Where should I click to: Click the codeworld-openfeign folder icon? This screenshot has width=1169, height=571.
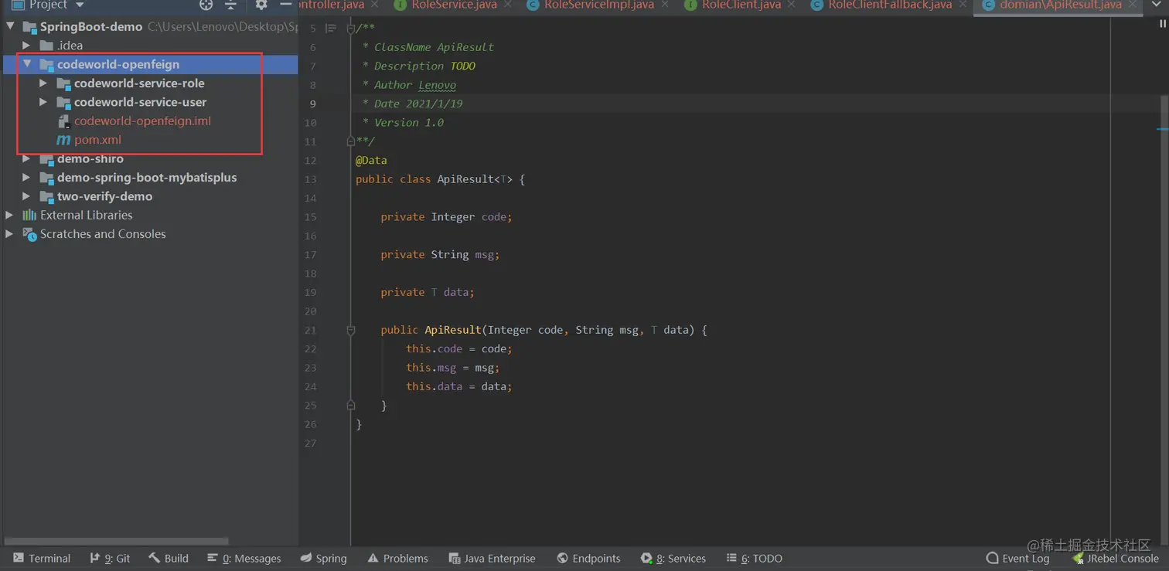tap(46, 64)
